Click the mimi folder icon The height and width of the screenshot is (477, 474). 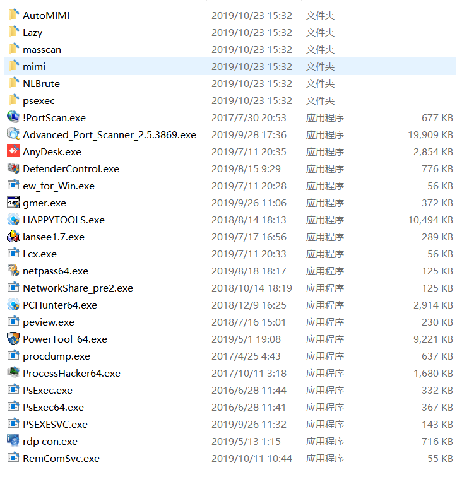tap(13, 66)
